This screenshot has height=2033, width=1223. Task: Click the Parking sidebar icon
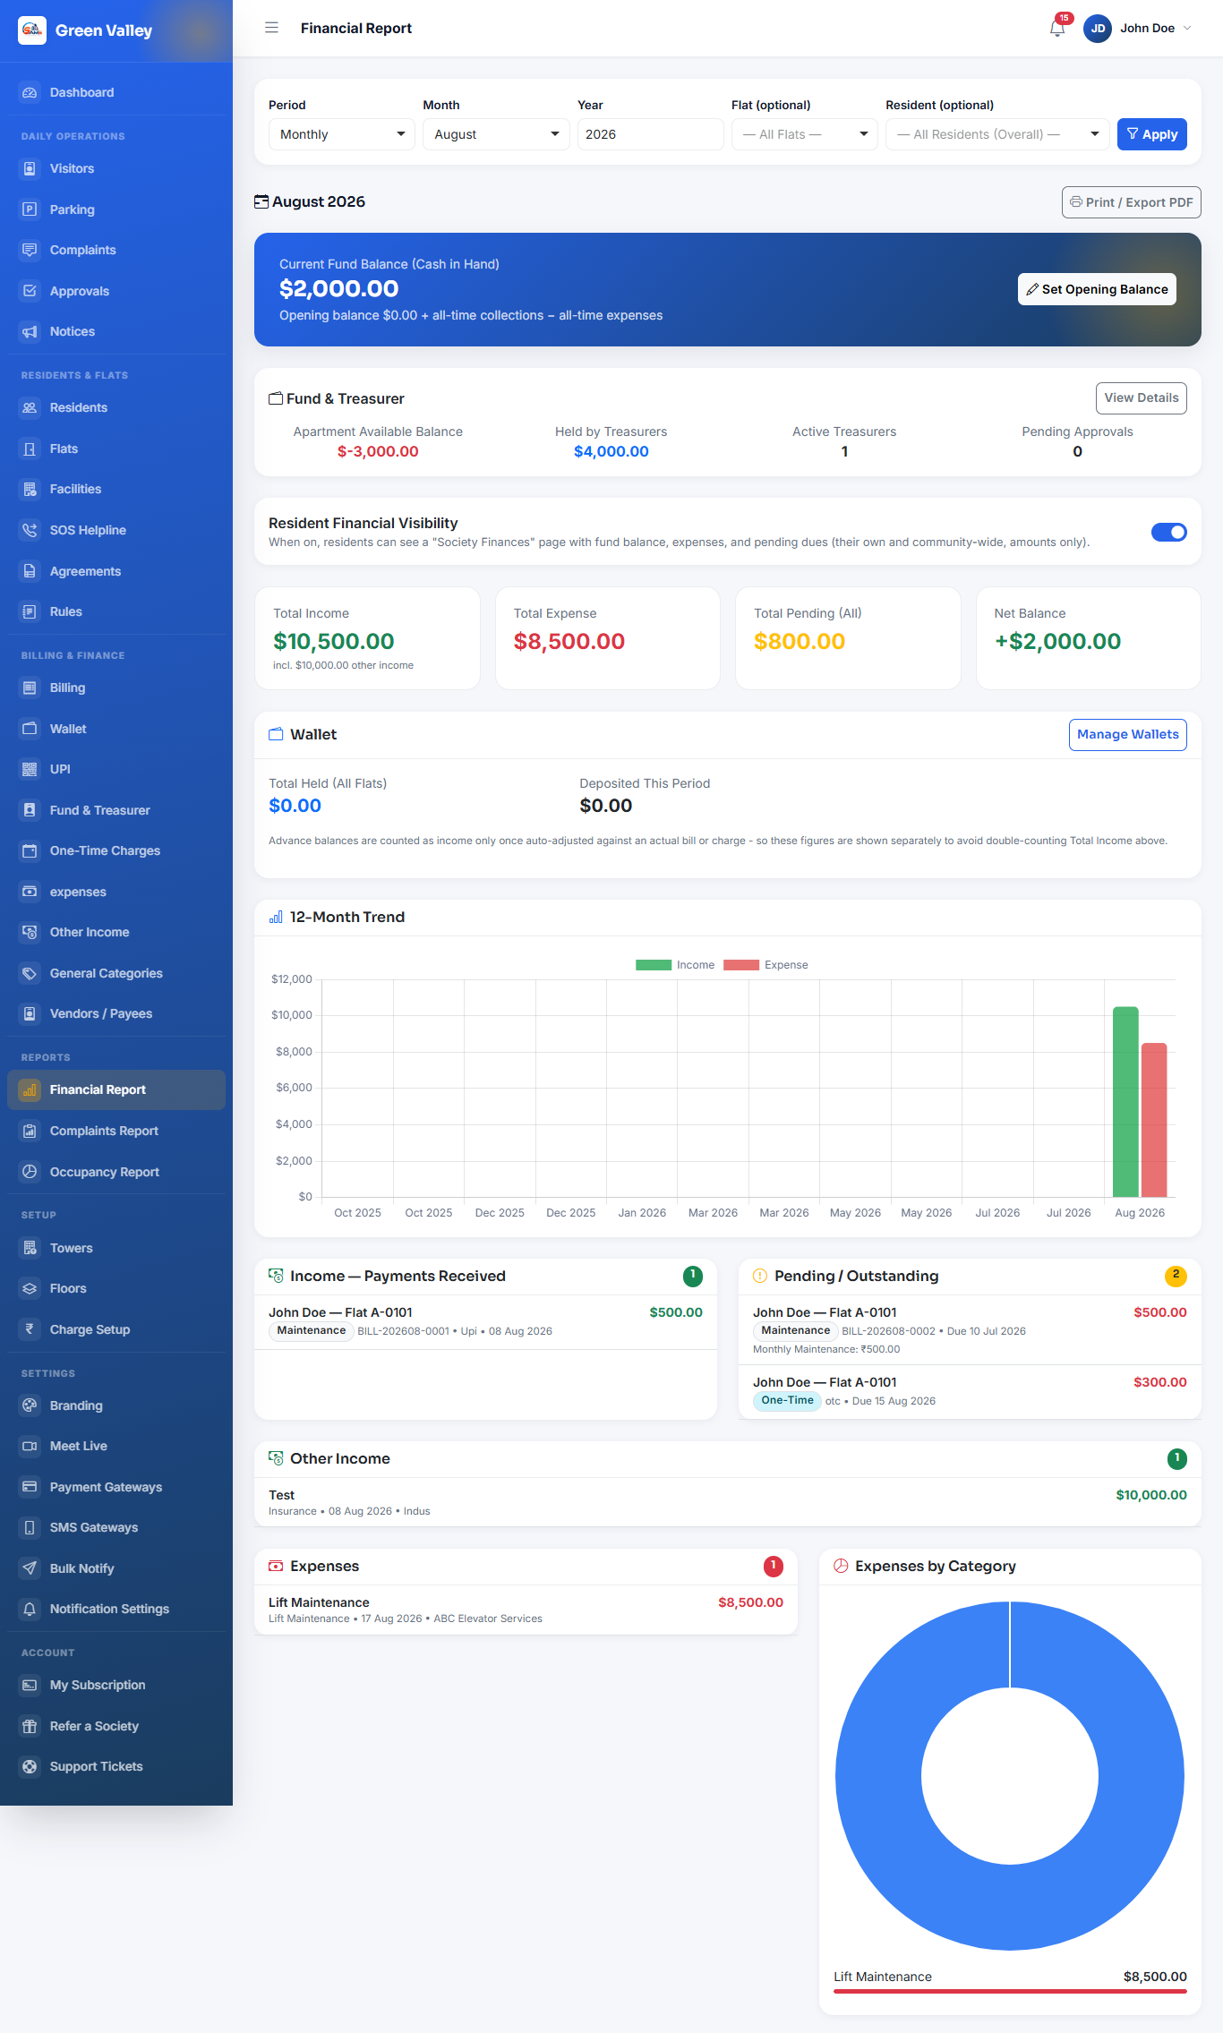(x=30, y=209)
